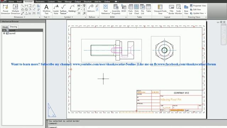Select the Welding symbol tool

(x=72, y=9)
